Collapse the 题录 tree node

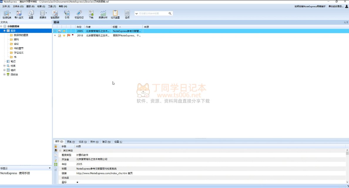(4, 31)
